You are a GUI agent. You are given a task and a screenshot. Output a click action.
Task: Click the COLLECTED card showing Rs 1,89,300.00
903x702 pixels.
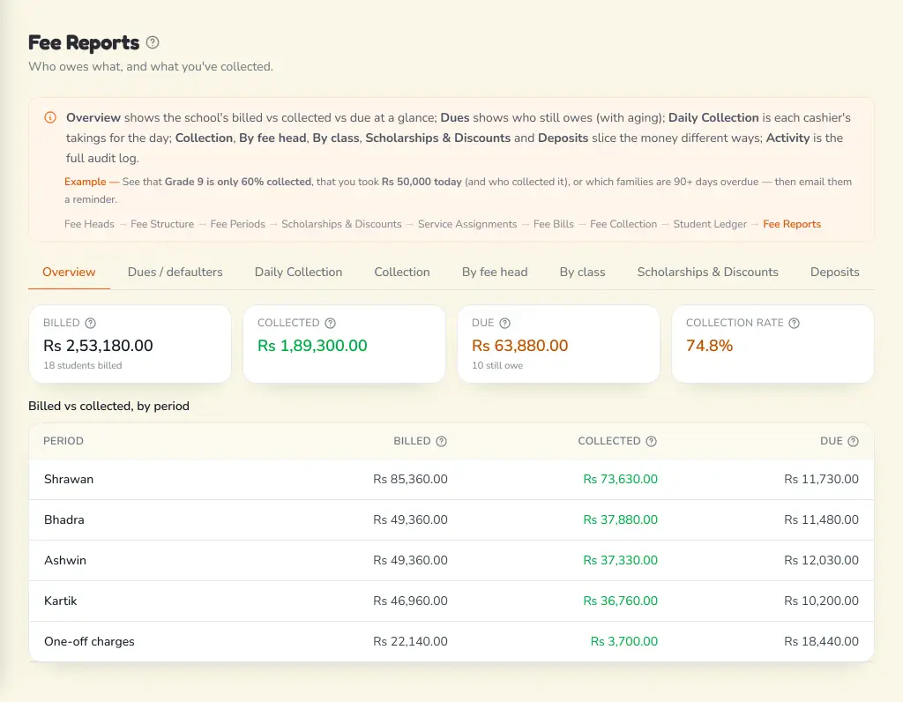click(345, 344)
